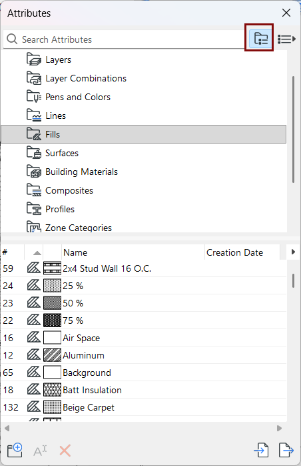
Task: Open the Pens and Colors category
Action: click(78, 97)
